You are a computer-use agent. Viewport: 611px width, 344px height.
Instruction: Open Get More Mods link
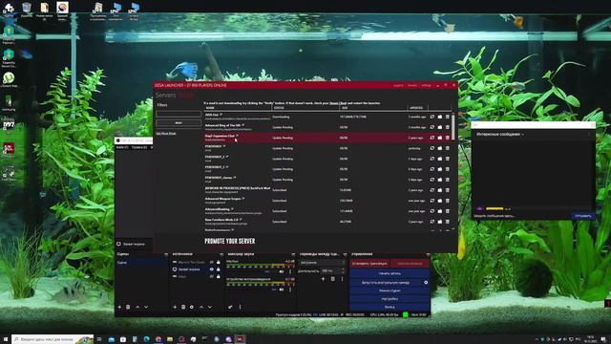coord(165,134)
